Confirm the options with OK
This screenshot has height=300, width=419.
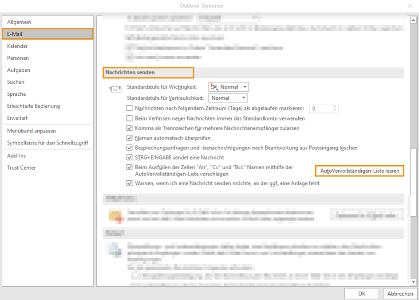pyautogui.click(x=362, y=294)
